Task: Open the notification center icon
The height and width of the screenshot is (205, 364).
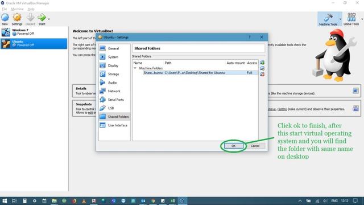Action: point(355,201)
